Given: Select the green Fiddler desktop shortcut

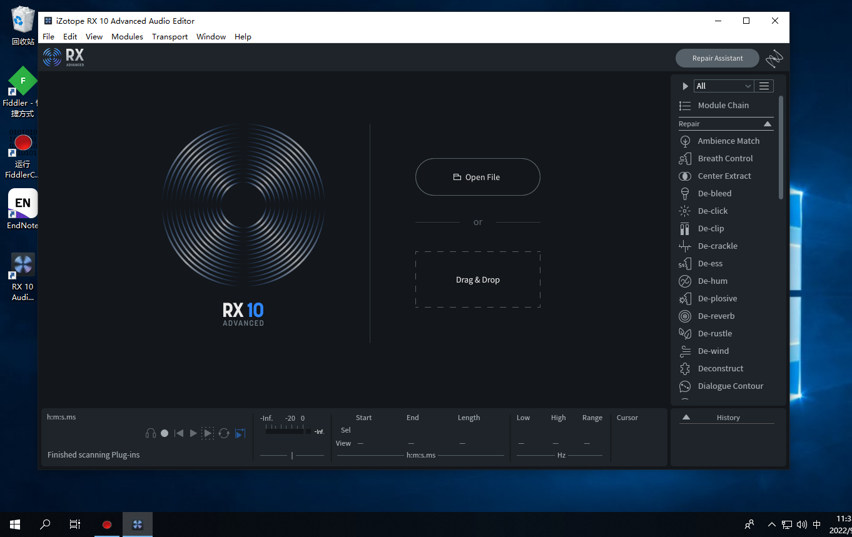Looking at the screenshot, I should point(21,92).
